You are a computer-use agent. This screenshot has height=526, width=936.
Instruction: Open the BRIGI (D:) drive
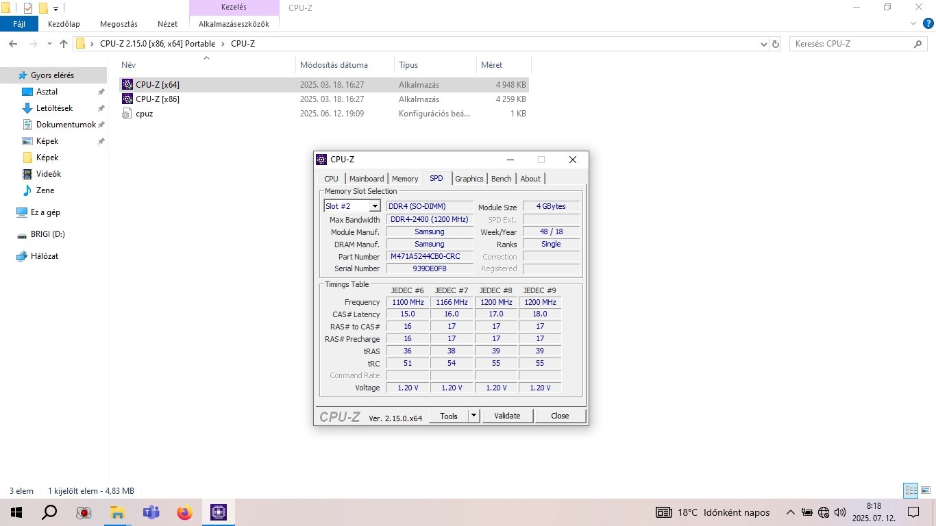[x=47, y=234]
